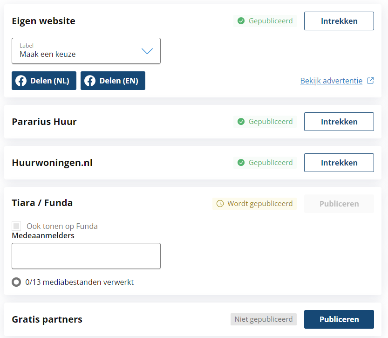Click green checkmark for Pararius Huur status
The image size is (388, 338).
[241, 122]
